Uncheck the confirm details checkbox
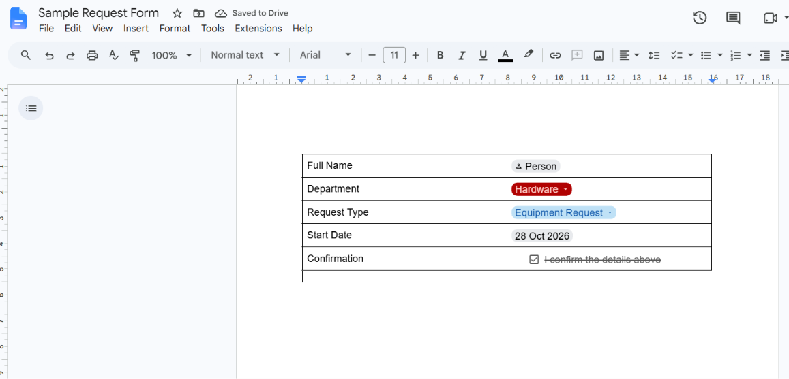Screen dimensions: 789x379 534,259
